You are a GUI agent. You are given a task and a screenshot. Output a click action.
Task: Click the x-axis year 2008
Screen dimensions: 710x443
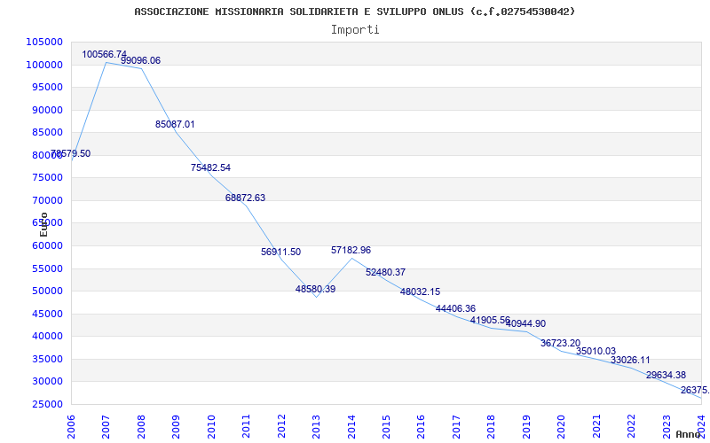(x=141, y=426)
